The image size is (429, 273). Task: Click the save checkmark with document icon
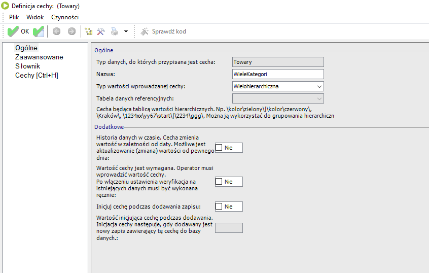39,31
